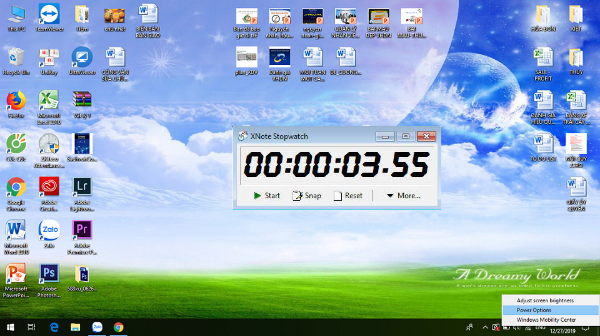The image size is (600, 336).
Task: Open the Windows Start menu
Action: coord(11,327)
